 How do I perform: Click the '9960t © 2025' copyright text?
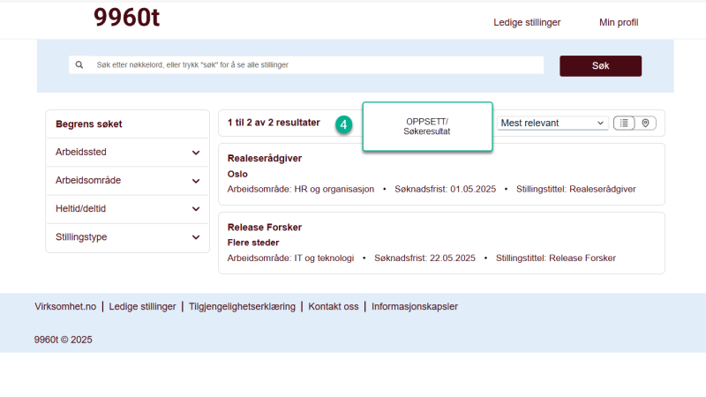click(x=63, y=340)
